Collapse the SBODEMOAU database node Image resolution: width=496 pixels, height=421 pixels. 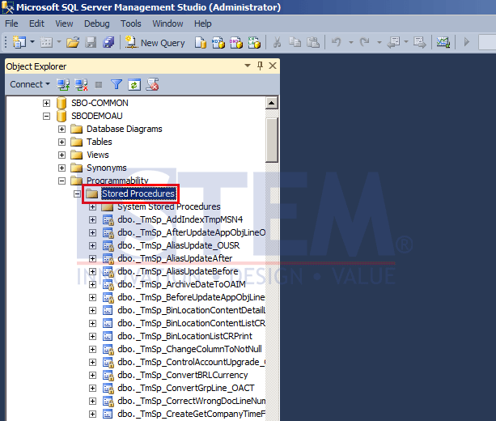[x=46, y=116]
